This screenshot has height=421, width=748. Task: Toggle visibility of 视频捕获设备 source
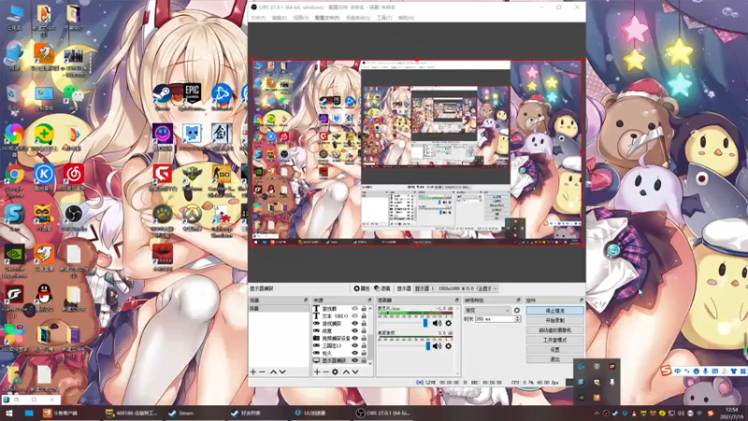354,338
